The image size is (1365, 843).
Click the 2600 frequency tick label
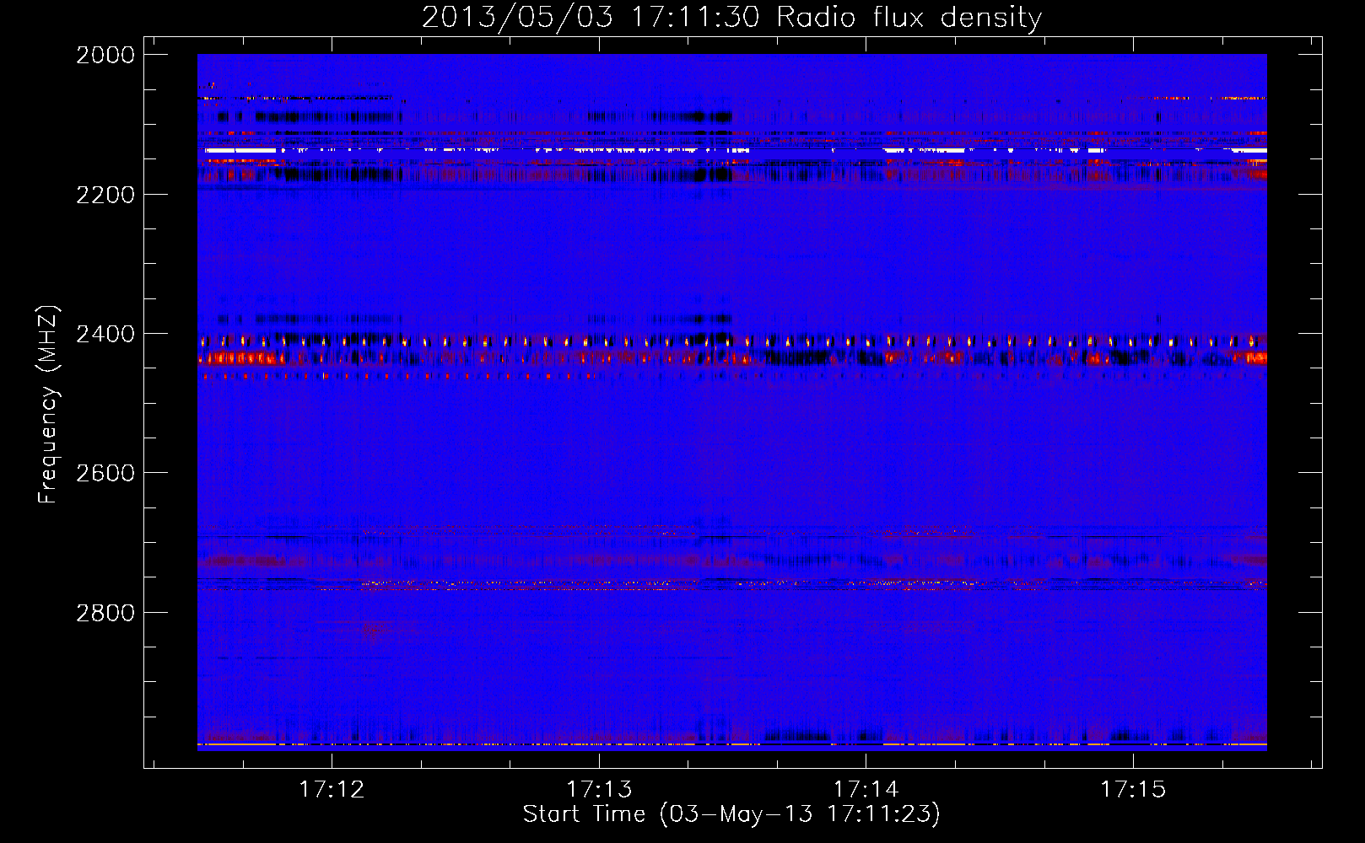(x=105, y=473)
